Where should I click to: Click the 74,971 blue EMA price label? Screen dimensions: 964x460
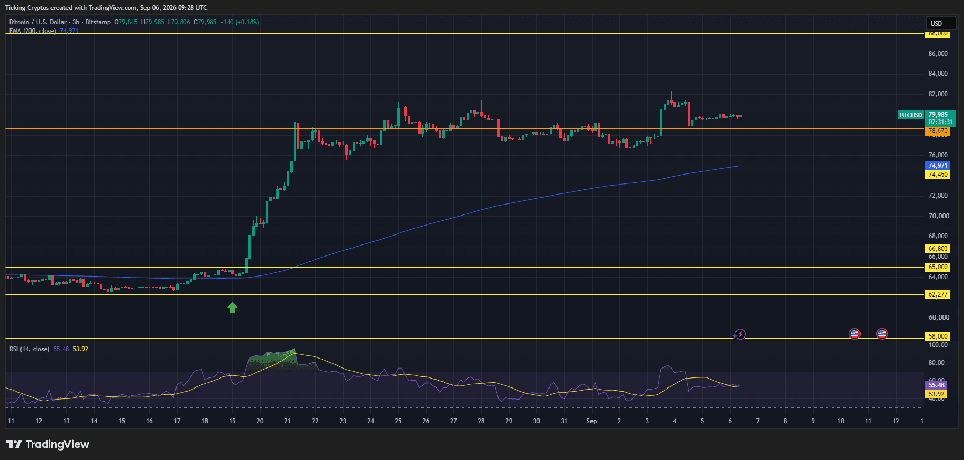pos(938,166)
